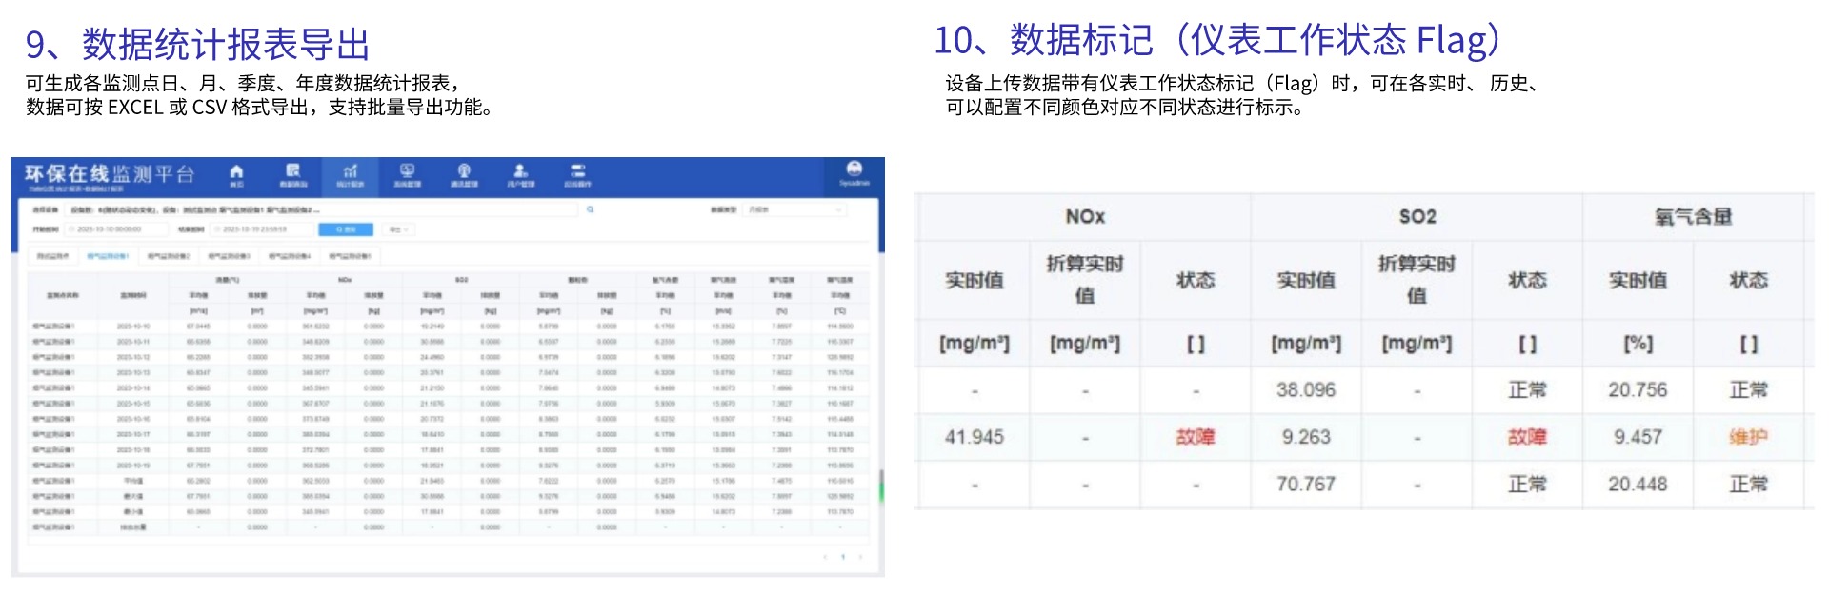The height and width of the screenshot is (615, 1829).
Task: Click the home icon in platform navbar
Action: (236, 173)
